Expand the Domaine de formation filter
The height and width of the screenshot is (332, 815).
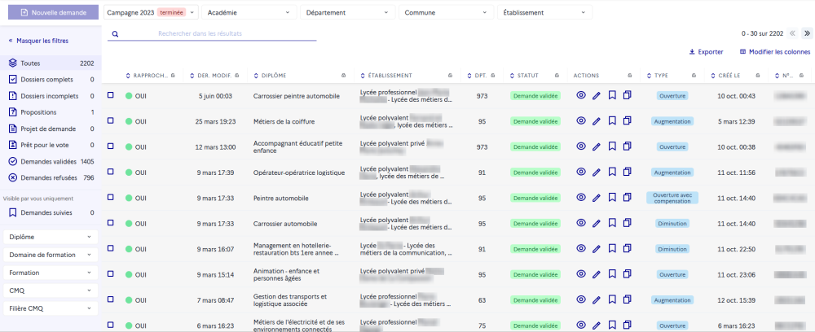pos(51,255)
